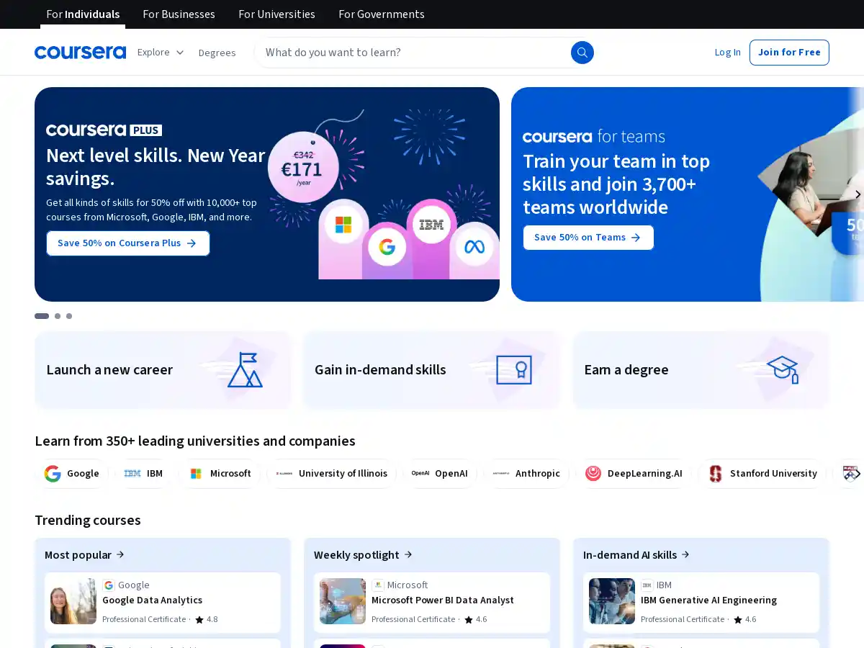
Task: Advance the banner carousel with the right arrow
Action: (x=858, y=194)
